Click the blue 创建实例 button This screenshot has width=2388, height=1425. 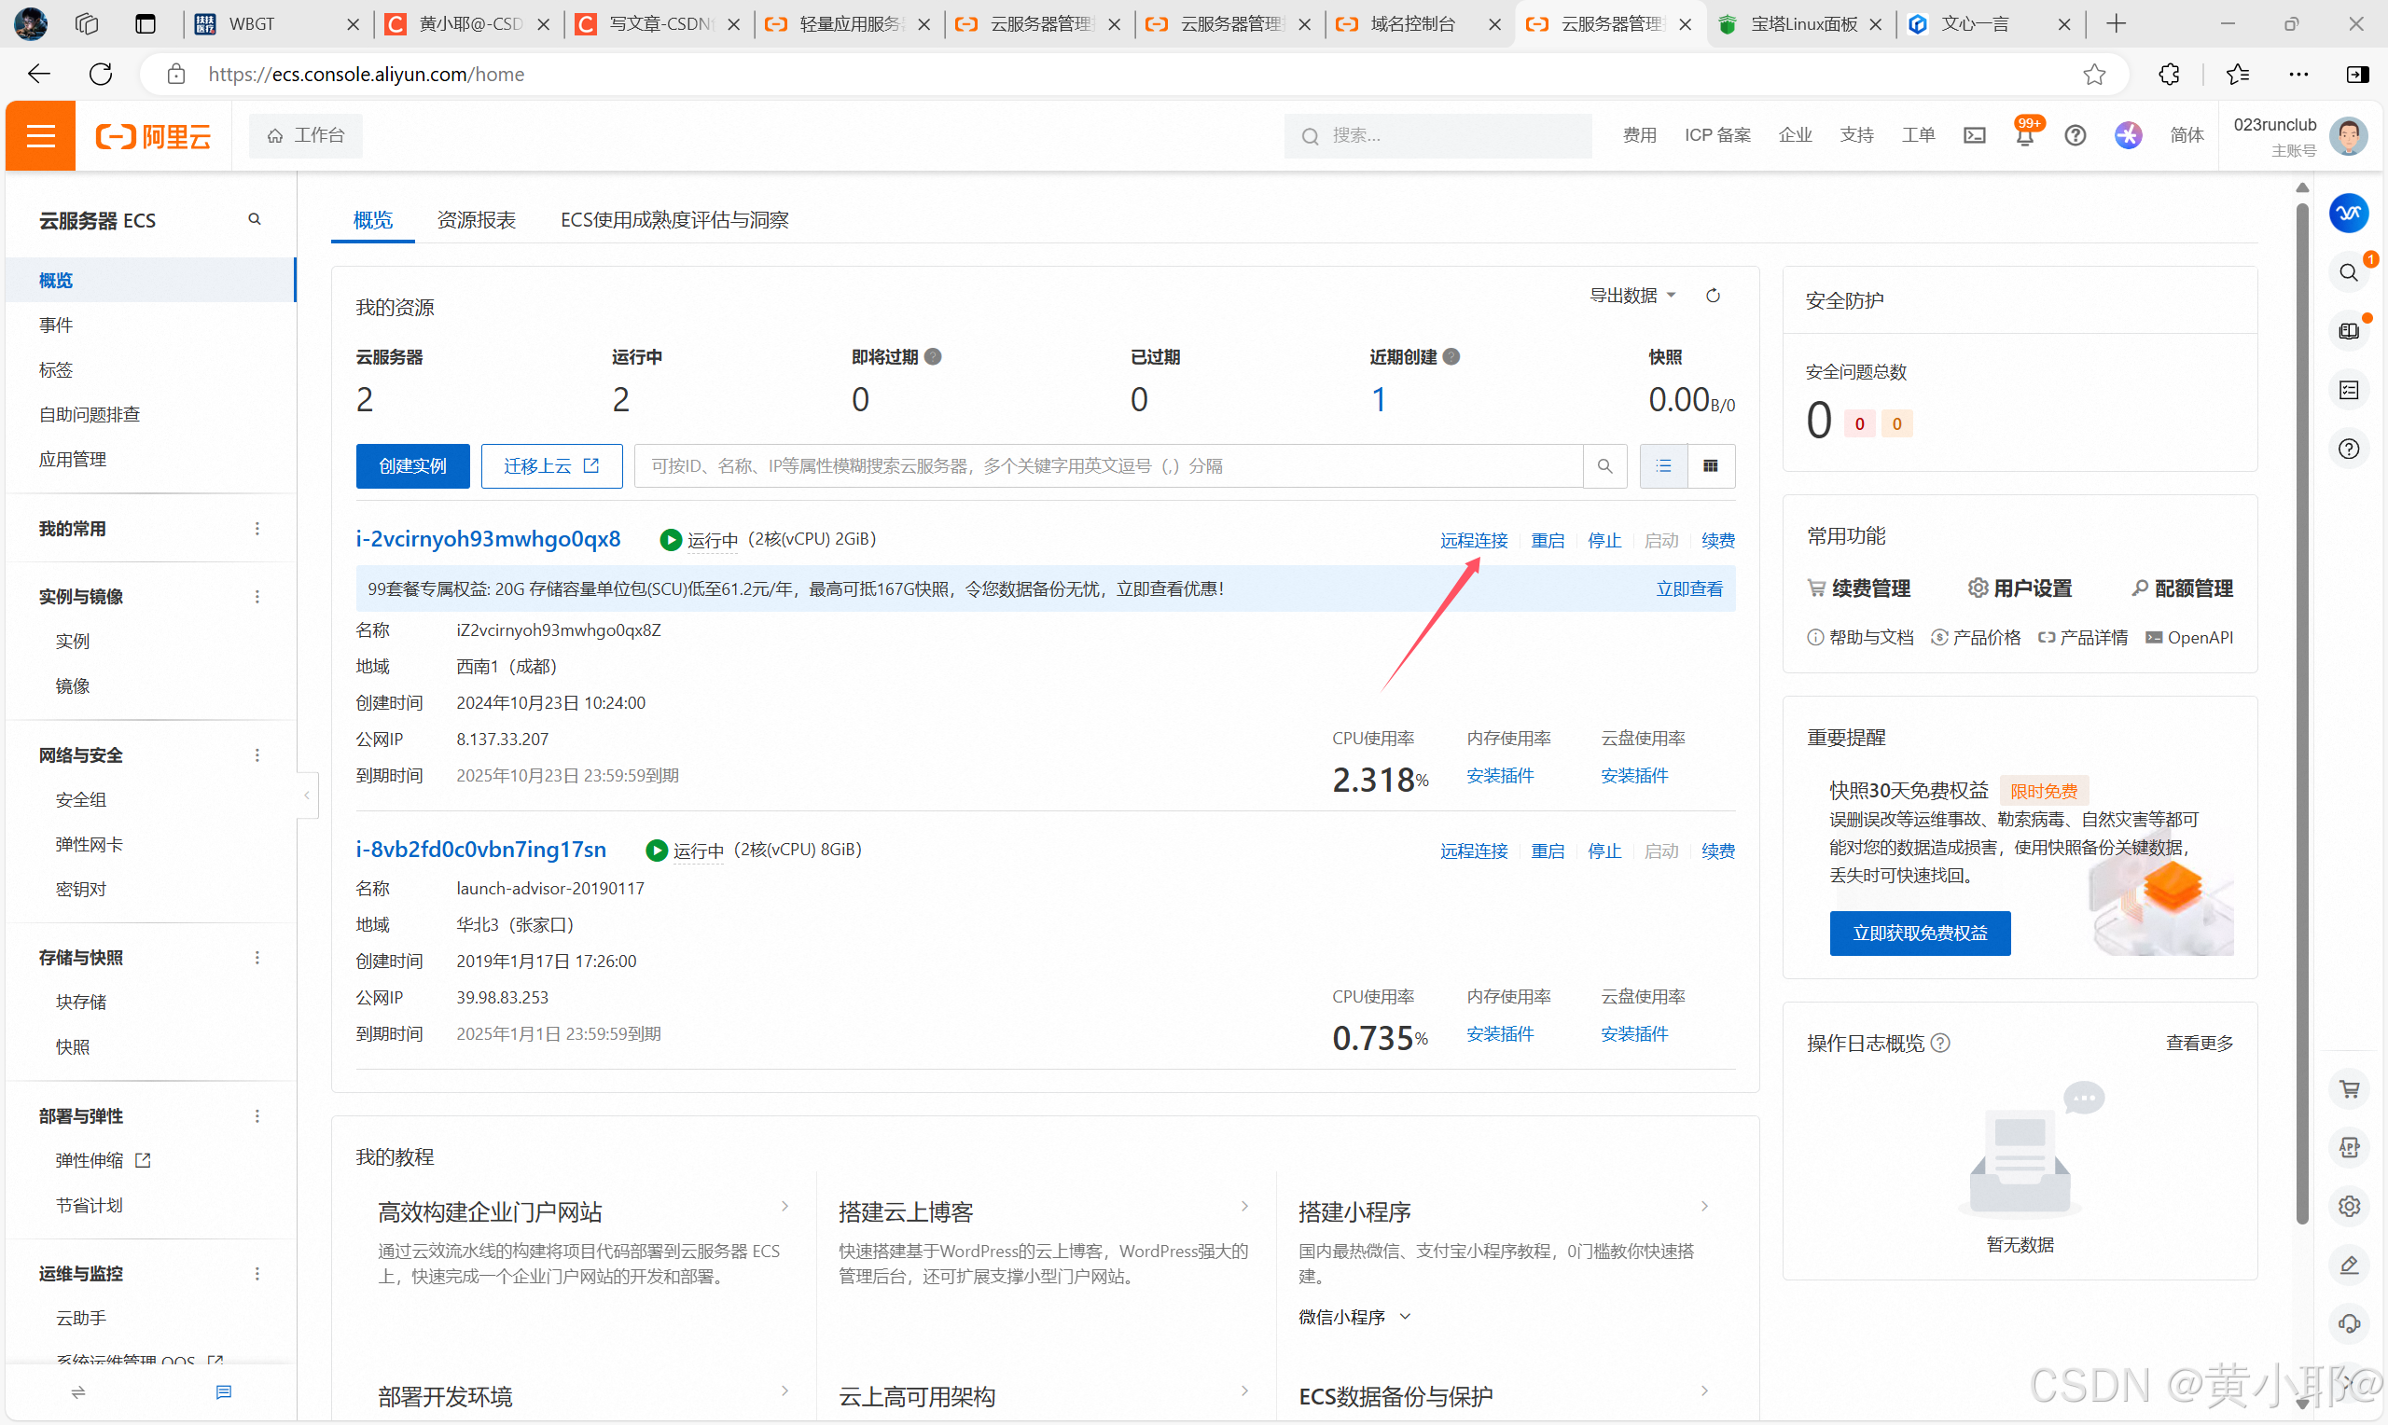pos(412,465)
